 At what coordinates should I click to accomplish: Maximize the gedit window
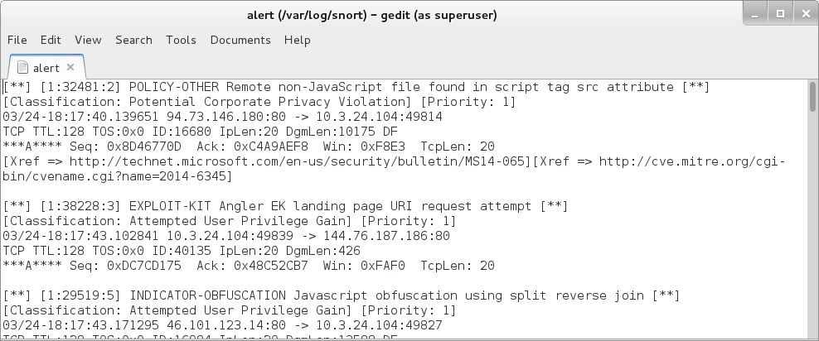(x=779, y=12)
